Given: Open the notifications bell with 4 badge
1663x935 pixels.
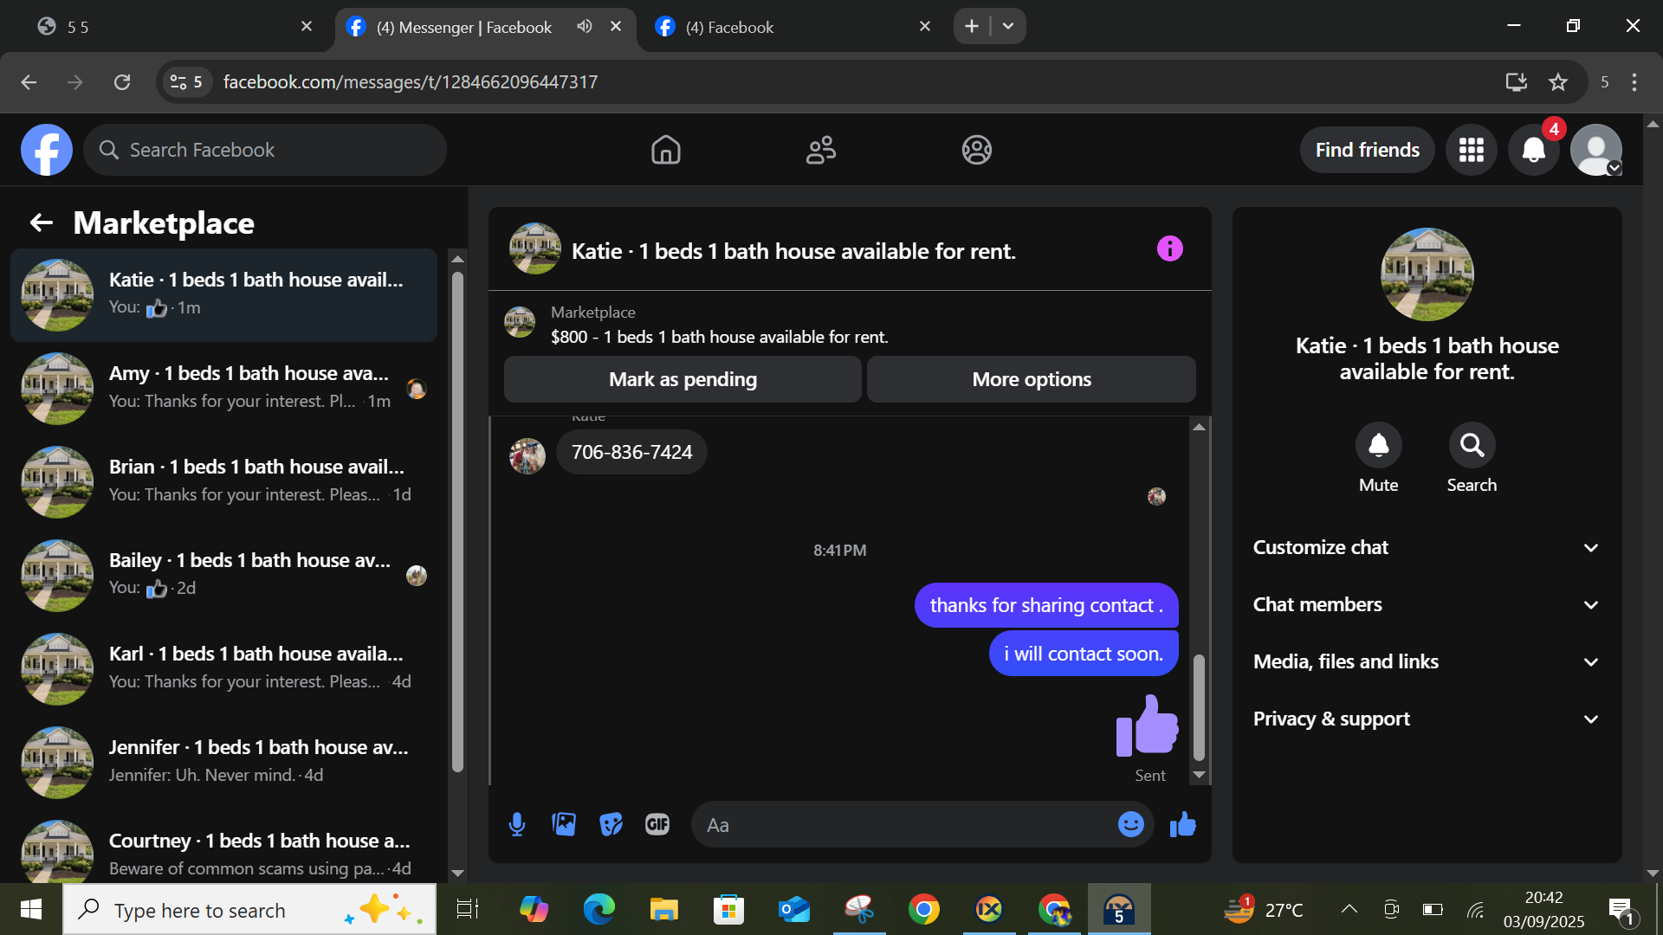Looking at the screenshot, I should point(1534,150).
